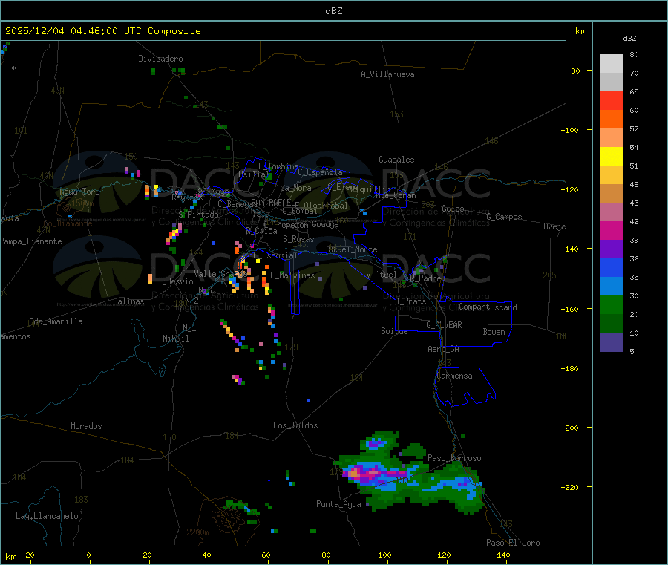Click the 0 km horizontal axis tick

pos(88,555)
